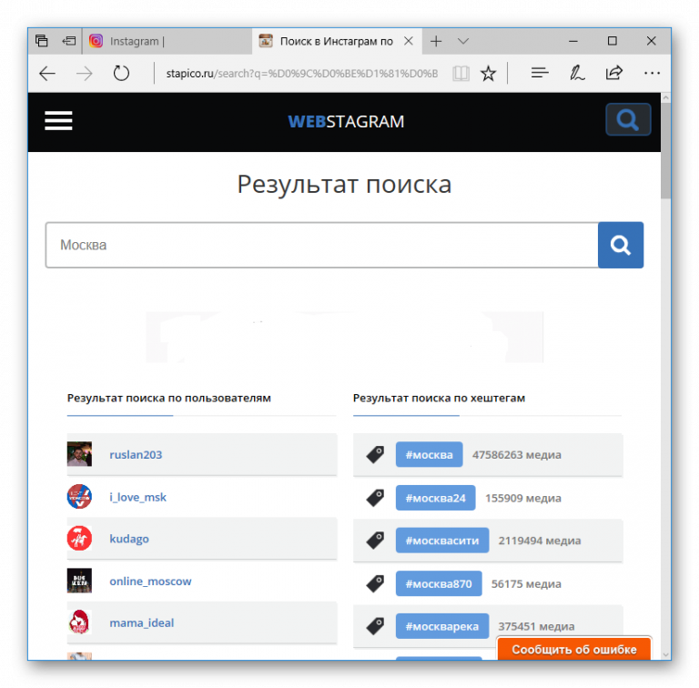The height and width of the screenshot is (688, 699).
Task: Add web notes with pen icon
Action: click(577, 73)
